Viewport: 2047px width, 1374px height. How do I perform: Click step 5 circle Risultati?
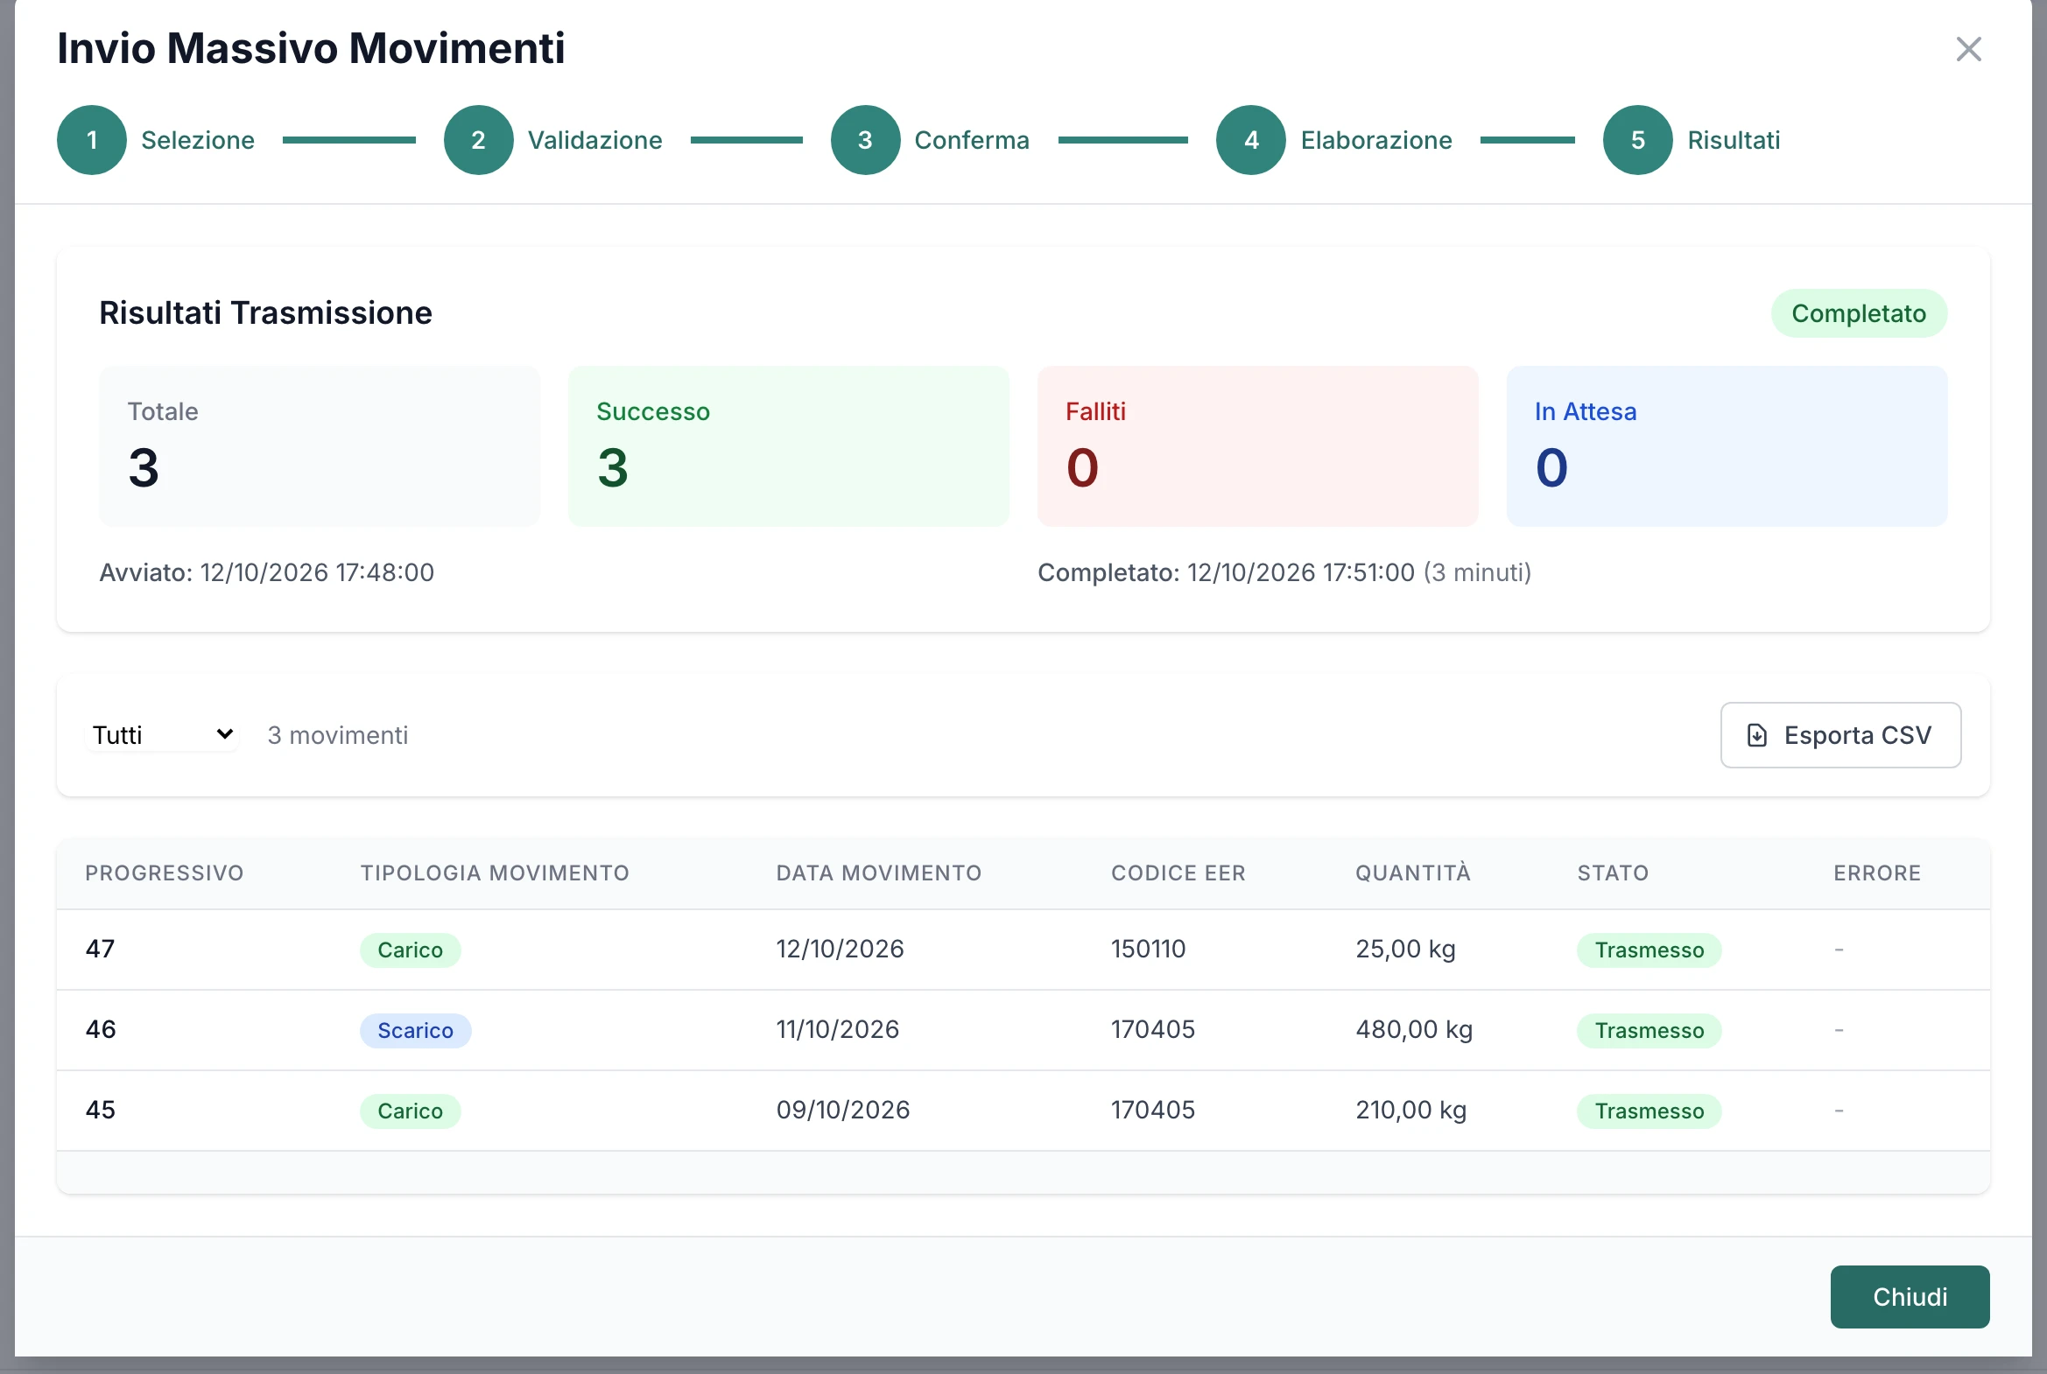point(1637,140)
